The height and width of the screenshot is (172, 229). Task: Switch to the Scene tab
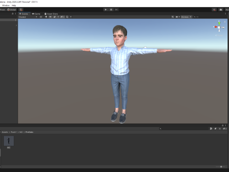point(24,14)
